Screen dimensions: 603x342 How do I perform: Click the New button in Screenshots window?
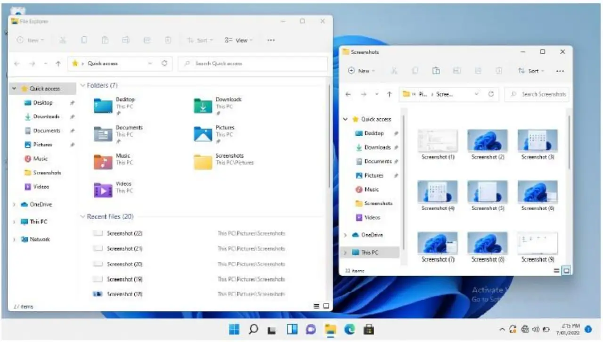point(361,71)
